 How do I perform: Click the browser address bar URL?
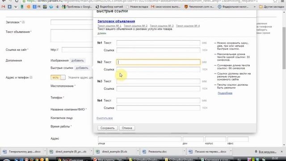[142, 1]
